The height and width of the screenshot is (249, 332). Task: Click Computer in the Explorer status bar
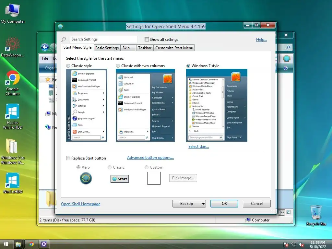[x=257, y=220]
